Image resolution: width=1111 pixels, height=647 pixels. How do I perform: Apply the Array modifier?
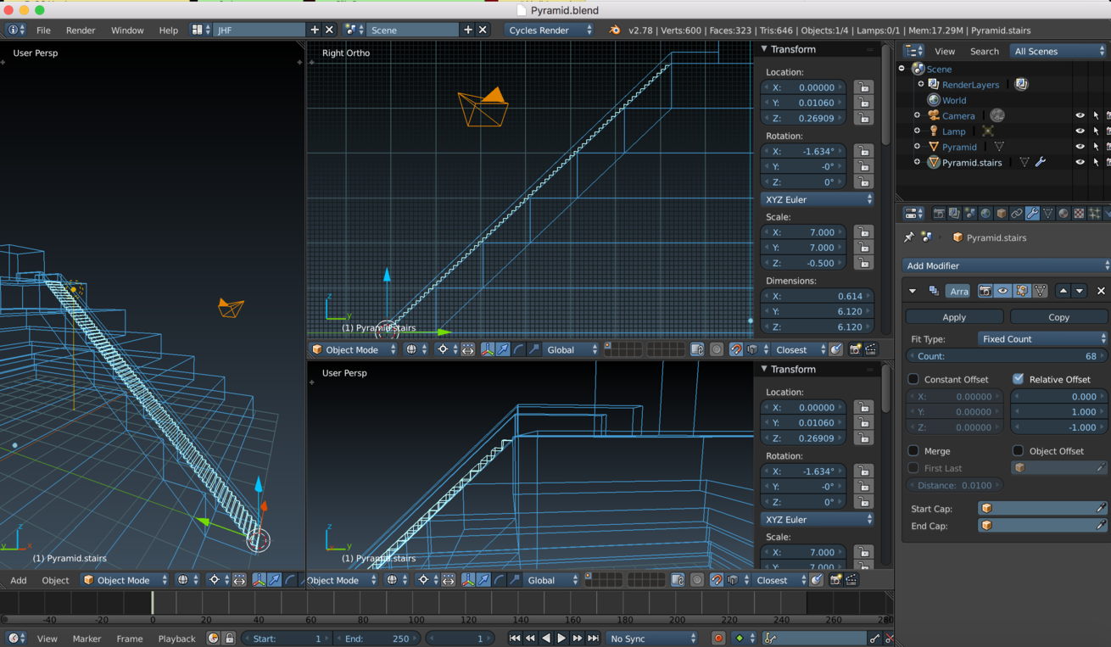click(953, 316)
